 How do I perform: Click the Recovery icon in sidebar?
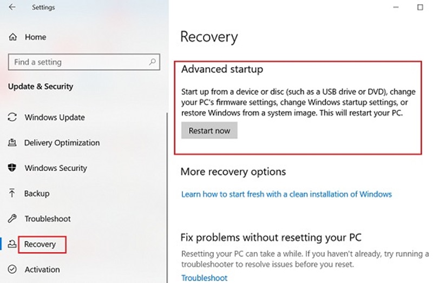click(x=13, y=244)
